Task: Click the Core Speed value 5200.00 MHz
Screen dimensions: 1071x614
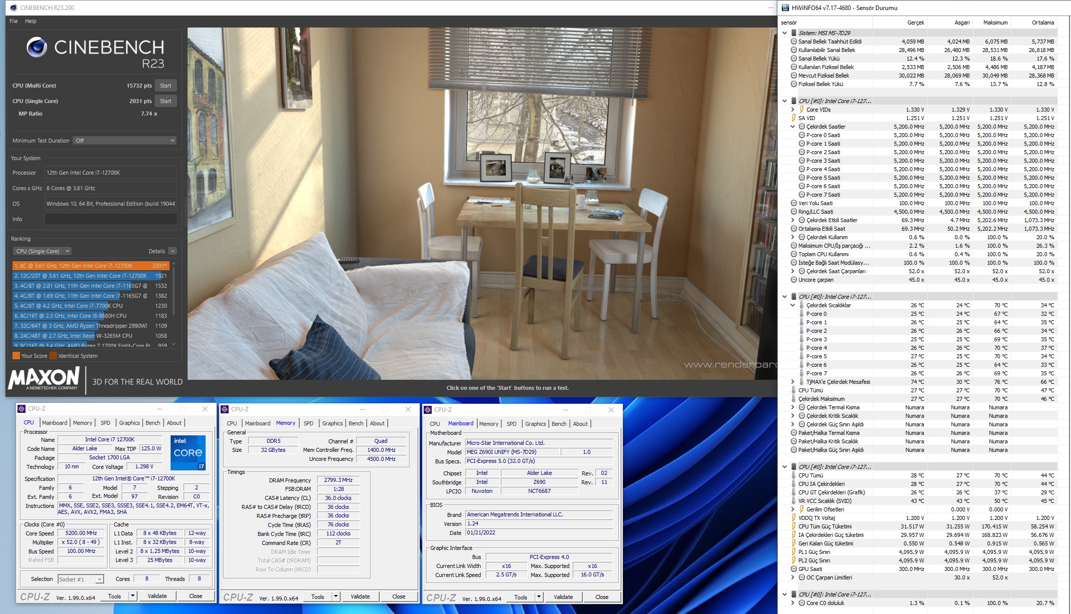Action: point(81,533)
